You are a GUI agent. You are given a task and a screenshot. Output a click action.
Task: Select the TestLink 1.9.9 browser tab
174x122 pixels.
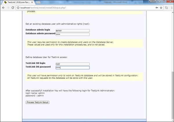(18, 2)
